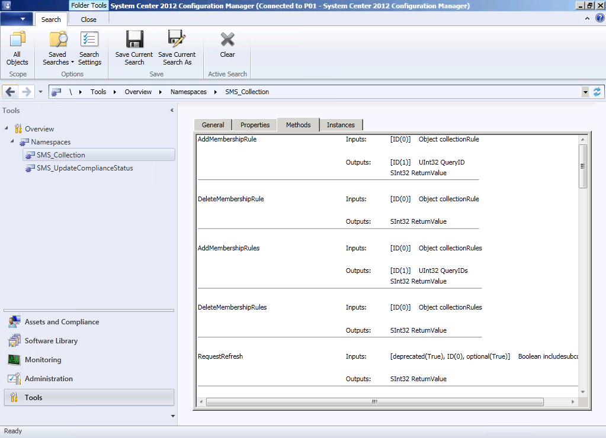Click the Software Library workspace icon
The height and width of the screenshot is (438, 606).
tap(14, 341)
